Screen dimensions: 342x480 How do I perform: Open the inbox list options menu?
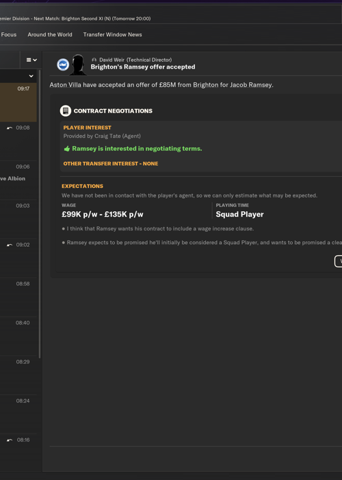coord(31,60)
